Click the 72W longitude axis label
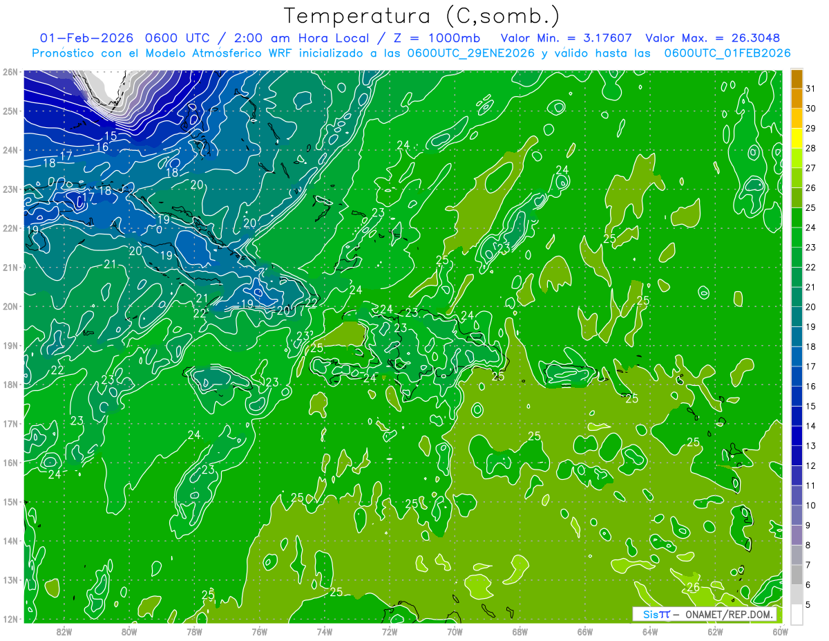829x641 pixels. 390,631
